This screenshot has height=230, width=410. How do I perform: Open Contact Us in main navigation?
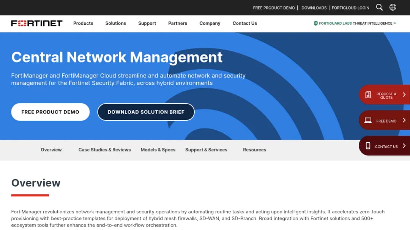coord(245,23)
